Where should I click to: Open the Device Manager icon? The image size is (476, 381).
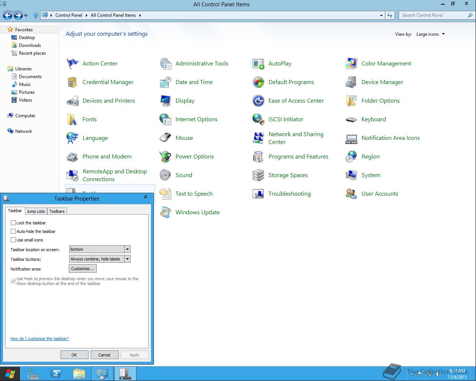(351, 82)
